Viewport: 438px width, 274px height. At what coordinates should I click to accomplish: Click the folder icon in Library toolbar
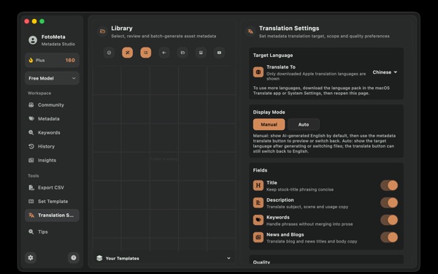pos(182,53)
